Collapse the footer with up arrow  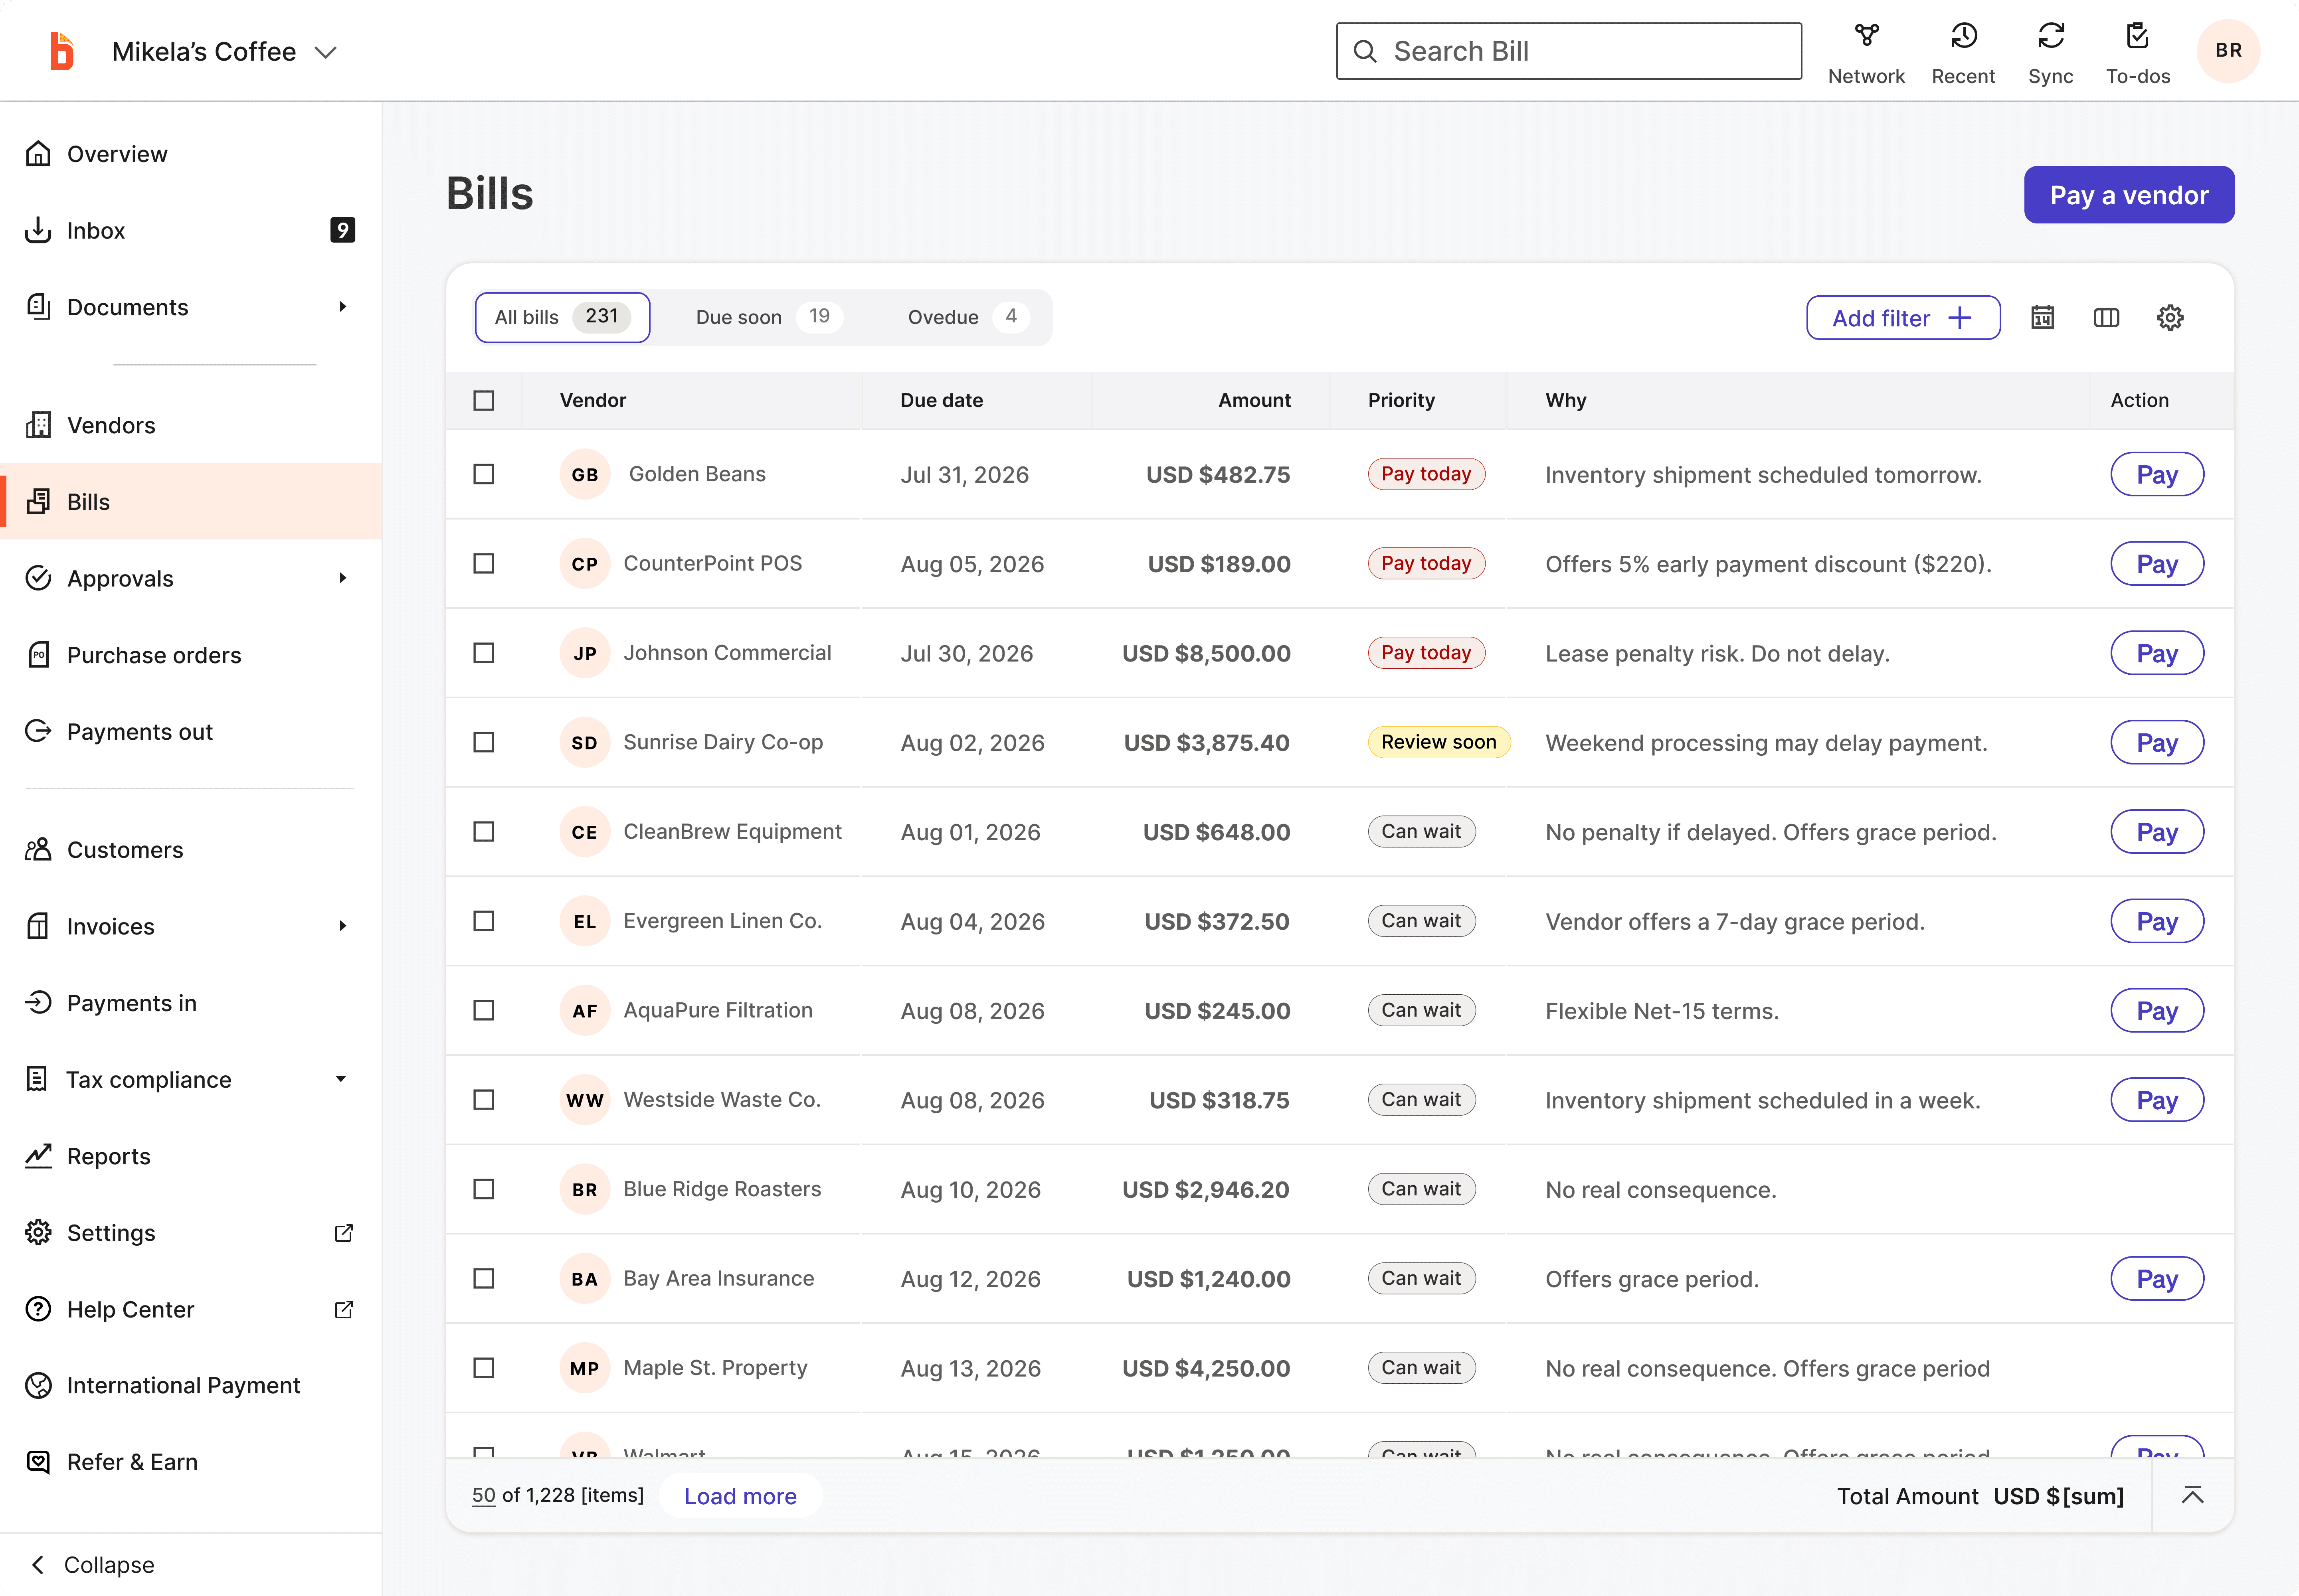[x=2192, y=1495]
